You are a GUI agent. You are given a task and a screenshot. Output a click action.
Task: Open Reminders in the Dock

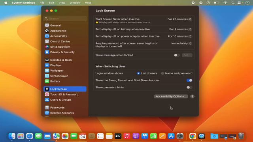coord(100,136)
